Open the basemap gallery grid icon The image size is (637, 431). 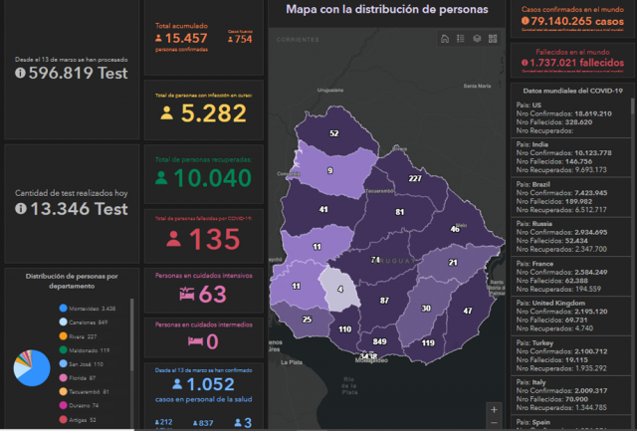pyautogui.click(x=494, y=39)
